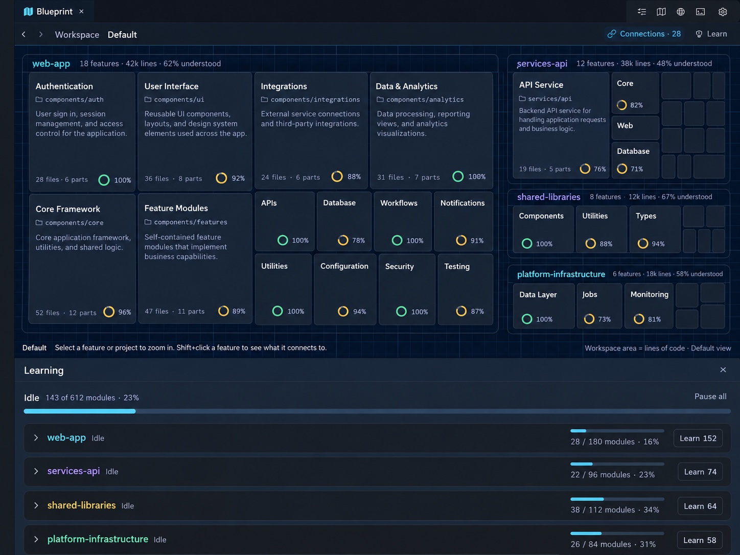Click the globe icon in top toolbar
The width and height of the screenshot is (740, 555).
681,12
